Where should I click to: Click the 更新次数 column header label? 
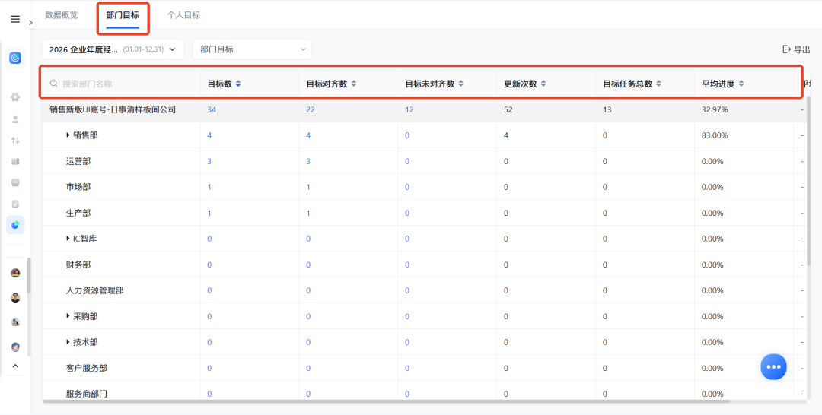[x=521, y=84]
